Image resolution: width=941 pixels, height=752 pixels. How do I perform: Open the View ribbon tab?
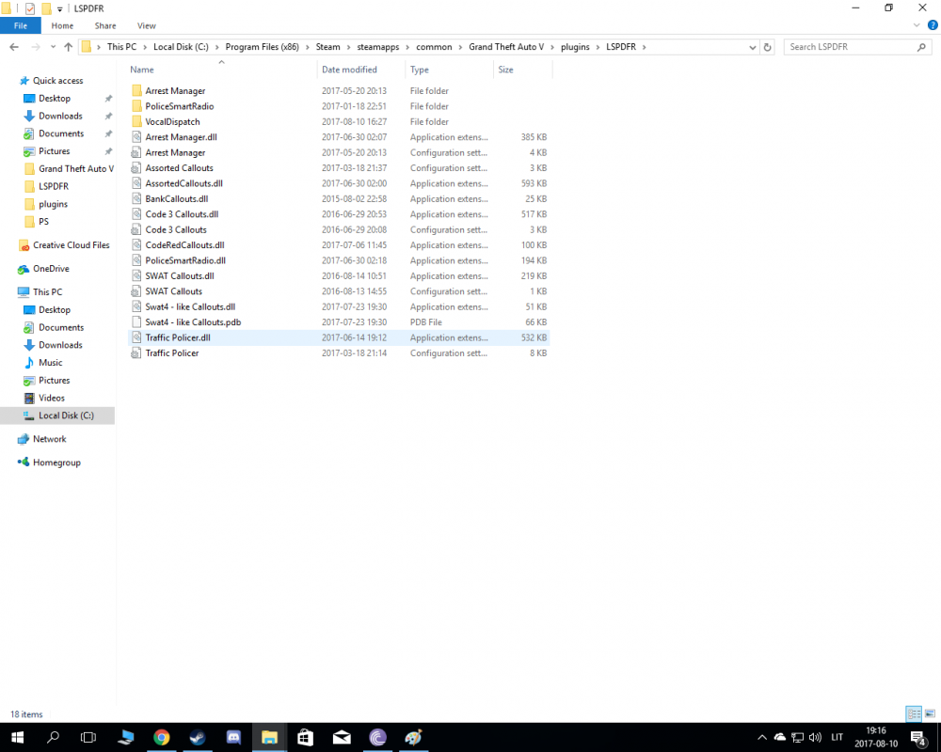pyautogui.click(x=147, y=25)
